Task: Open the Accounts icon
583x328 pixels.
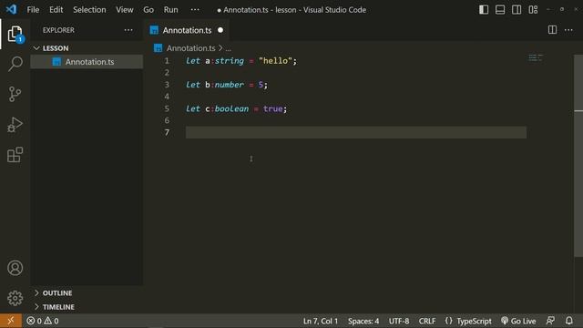Action: pos(15,268)
